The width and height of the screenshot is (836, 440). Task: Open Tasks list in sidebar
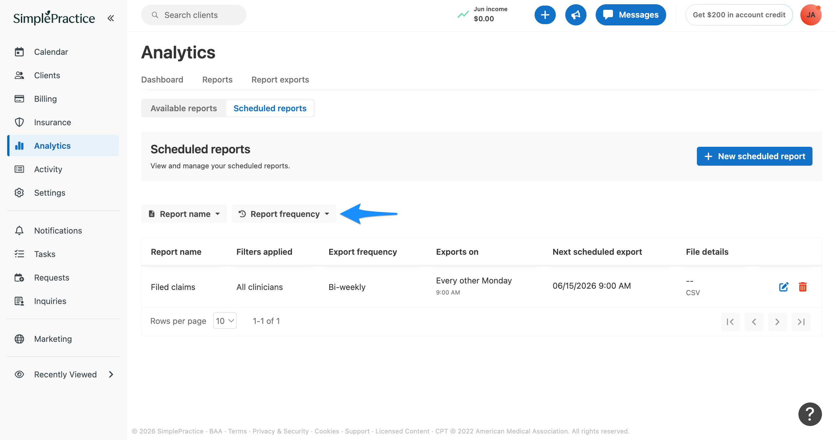(63, 254)
